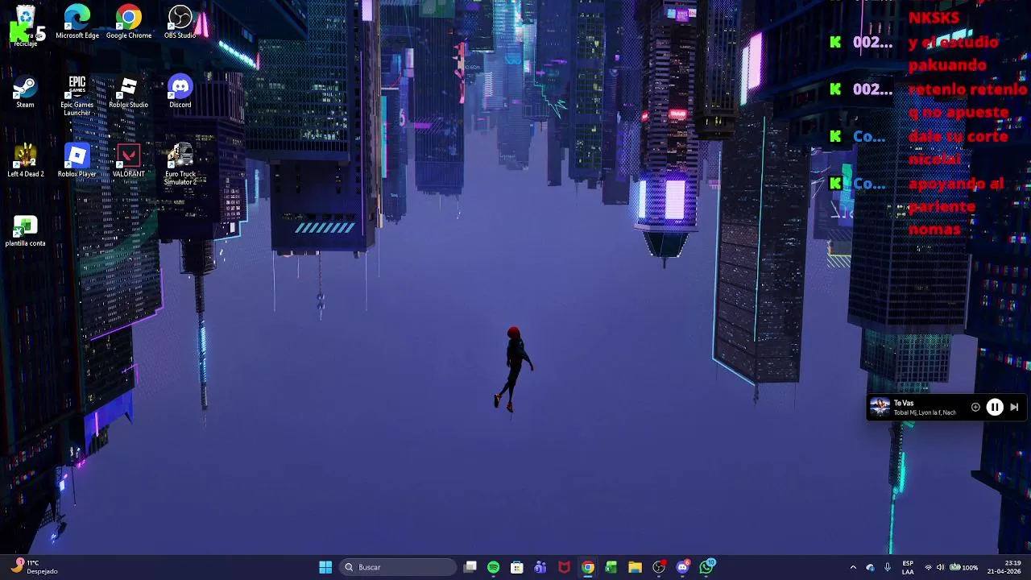Select the Discord desktop icon
The height and width of the screenshot is (580, 1031).
pyautogui.click(x=180, y=92)
